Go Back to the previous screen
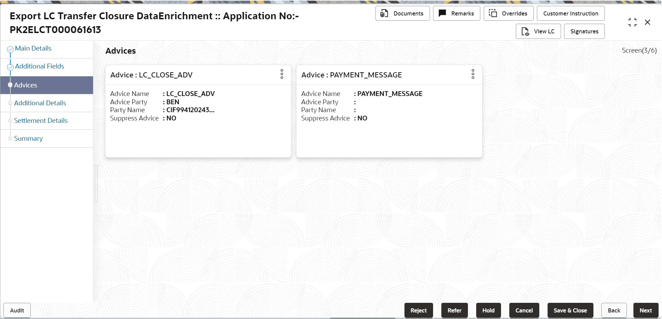Screen dimensions: 662x319 (x=614, y=310)
